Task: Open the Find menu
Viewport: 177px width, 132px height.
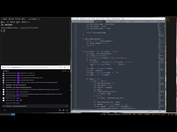Action: click(89, 19)
